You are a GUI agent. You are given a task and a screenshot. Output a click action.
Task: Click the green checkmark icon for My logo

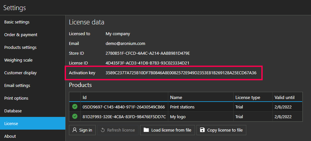point(75,116)
